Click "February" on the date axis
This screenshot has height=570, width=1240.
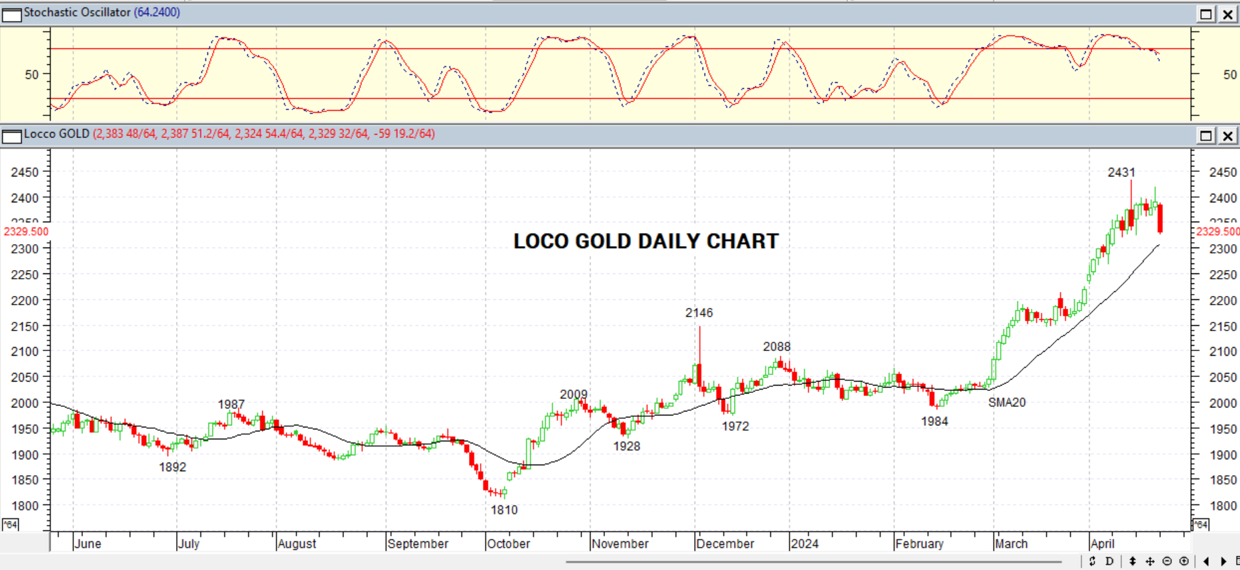[x=919, y=544]
